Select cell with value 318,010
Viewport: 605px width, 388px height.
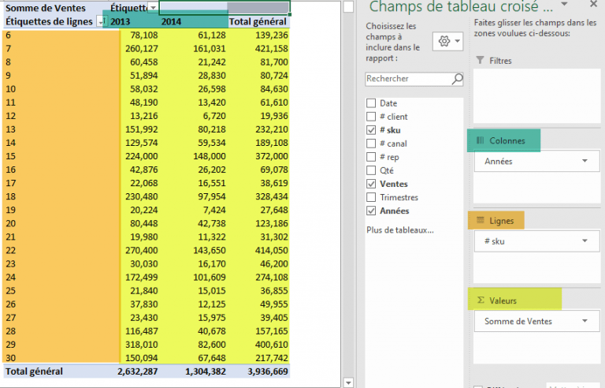(134, 345)
